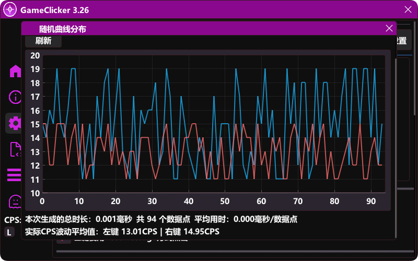
Task: Click the L key badge below CPS
Action: click(x=9, y=232)
